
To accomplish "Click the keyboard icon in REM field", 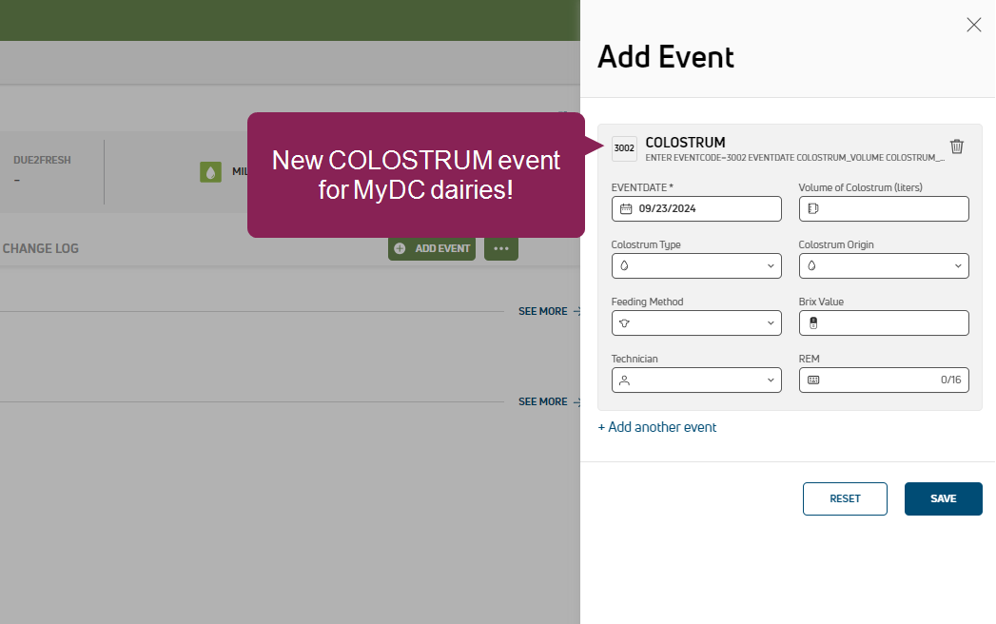I will click(x=813, y=380).
